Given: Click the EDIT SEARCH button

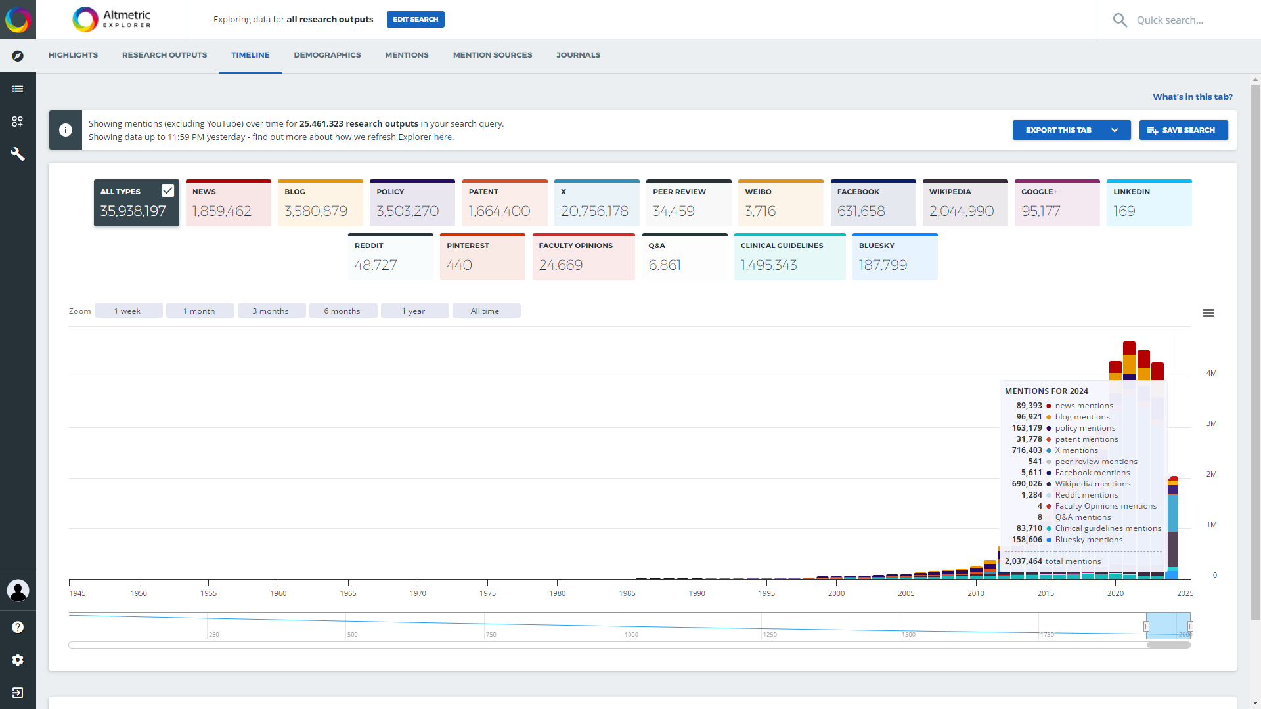Looking at the screenshot, I should point(415,19).
